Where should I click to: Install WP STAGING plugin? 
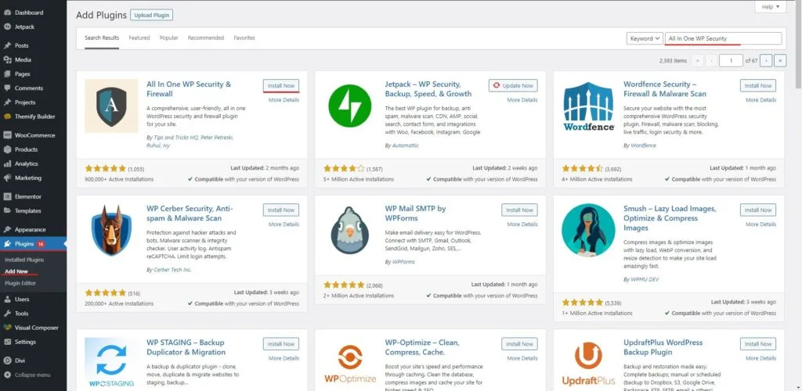coord(281,343)
